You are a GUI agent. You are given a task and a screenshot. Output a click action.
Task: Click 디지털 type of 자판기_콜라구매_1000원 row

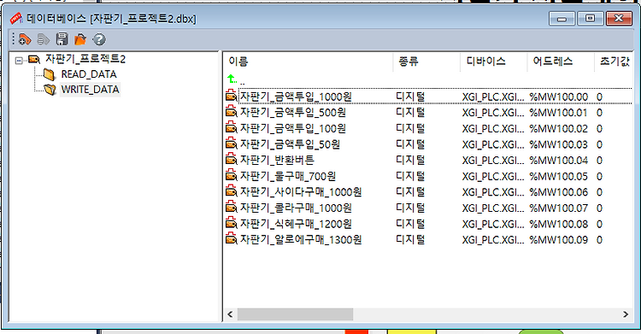pyautogui.click(x=410, y=208)
